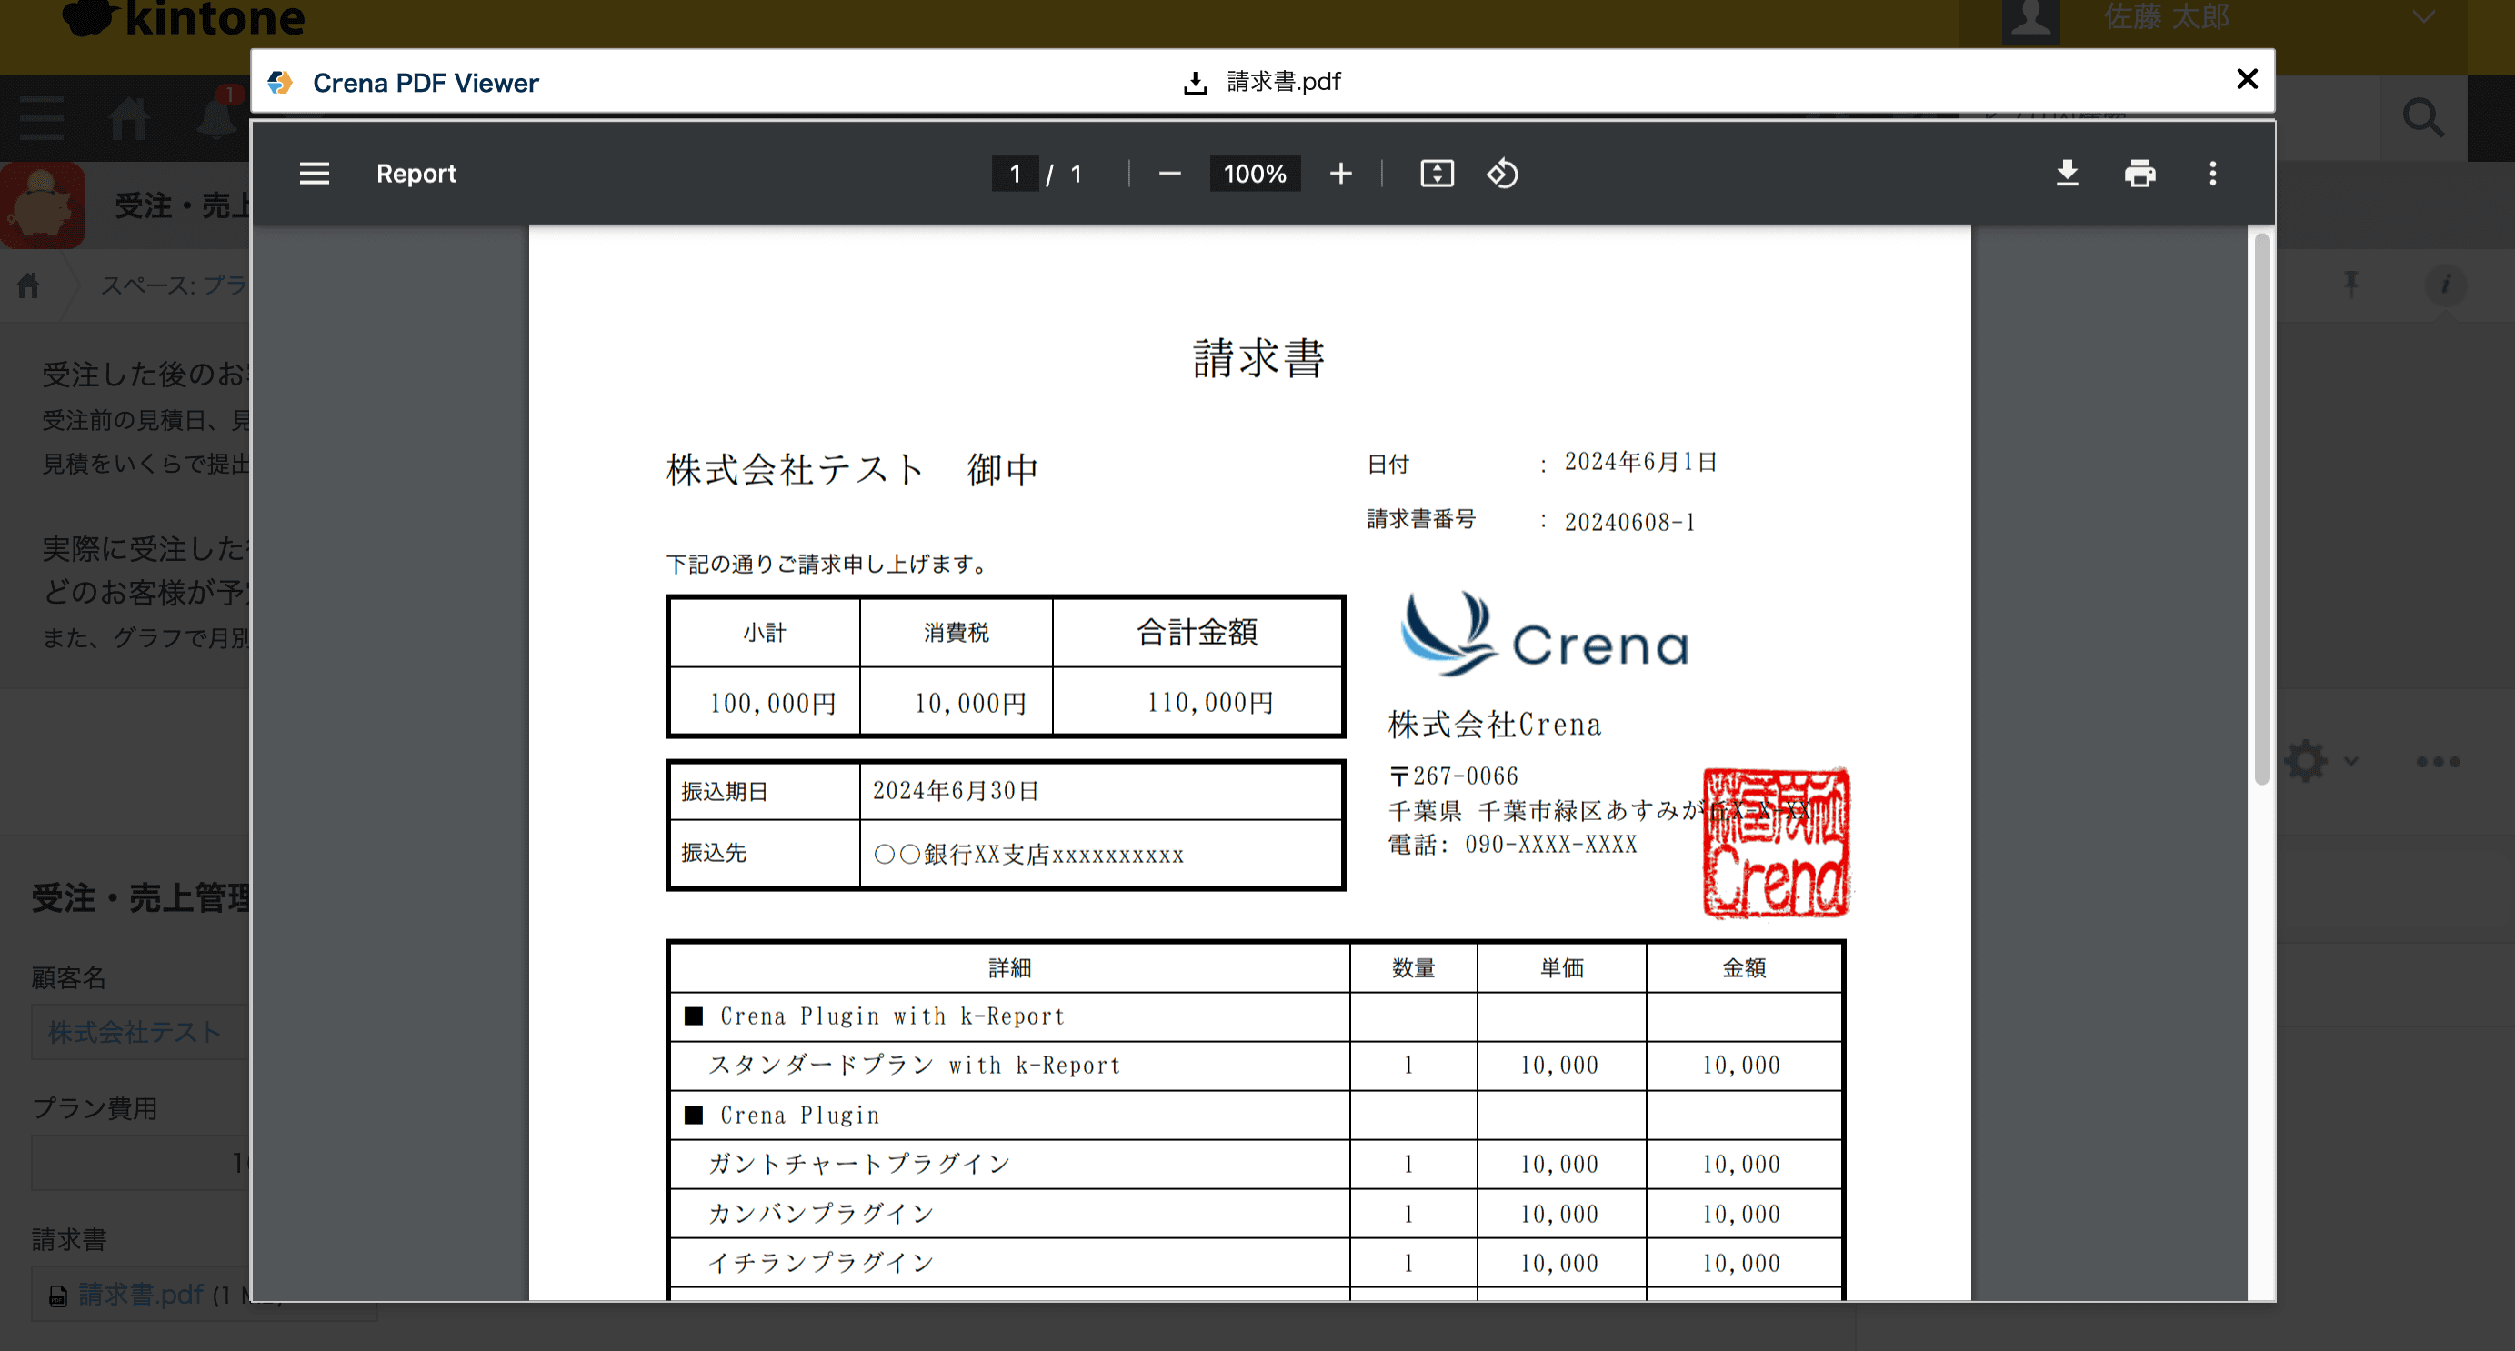Click the Crena Plugin with k-Report heading row

(x=1257, y=1016)
